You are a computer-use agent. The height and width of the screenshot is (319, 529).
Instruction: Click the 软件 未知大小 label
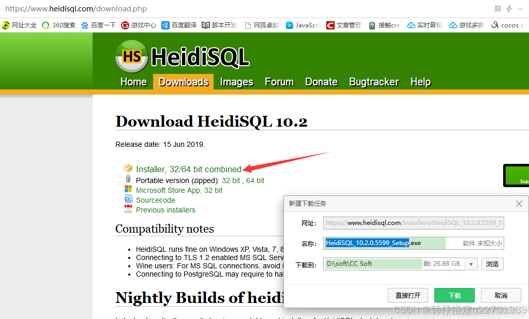482,243
